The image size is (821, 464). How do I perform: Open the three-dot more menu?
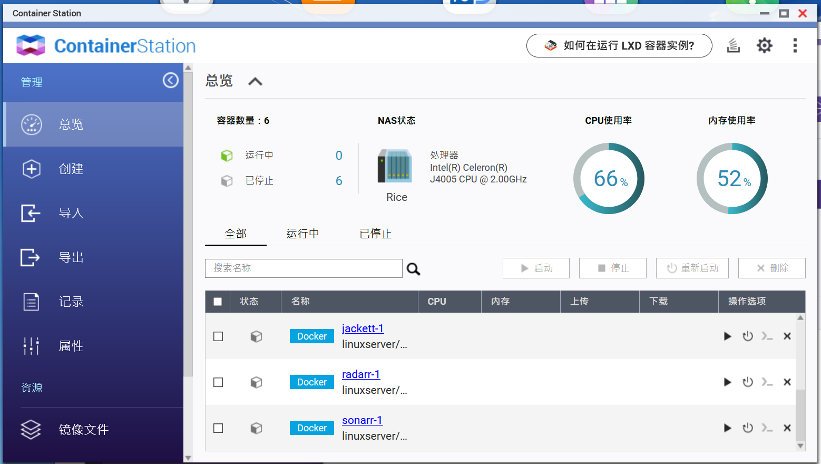795,45
